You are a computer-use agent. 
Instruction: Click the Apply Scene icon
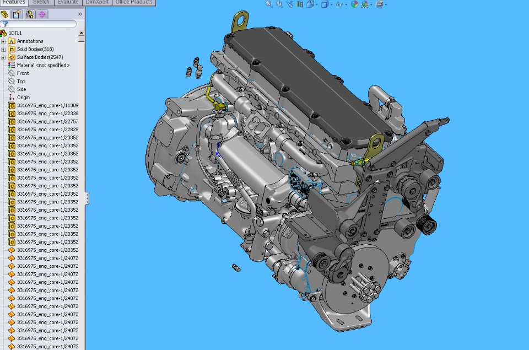pyautogui.click(x=365, y=4)
